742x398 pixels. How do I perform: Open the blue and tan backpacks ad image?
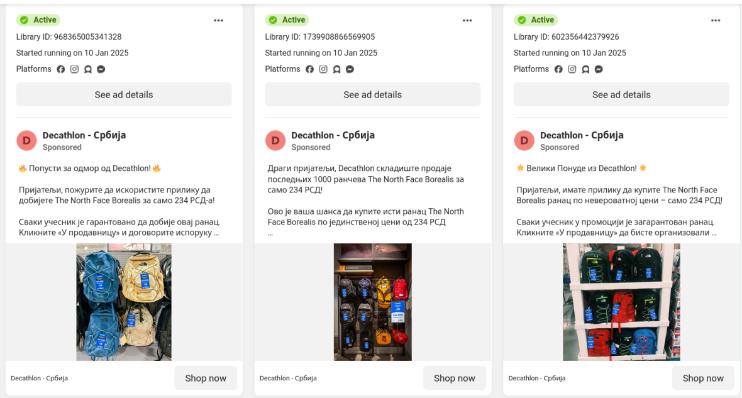point(124,302)
